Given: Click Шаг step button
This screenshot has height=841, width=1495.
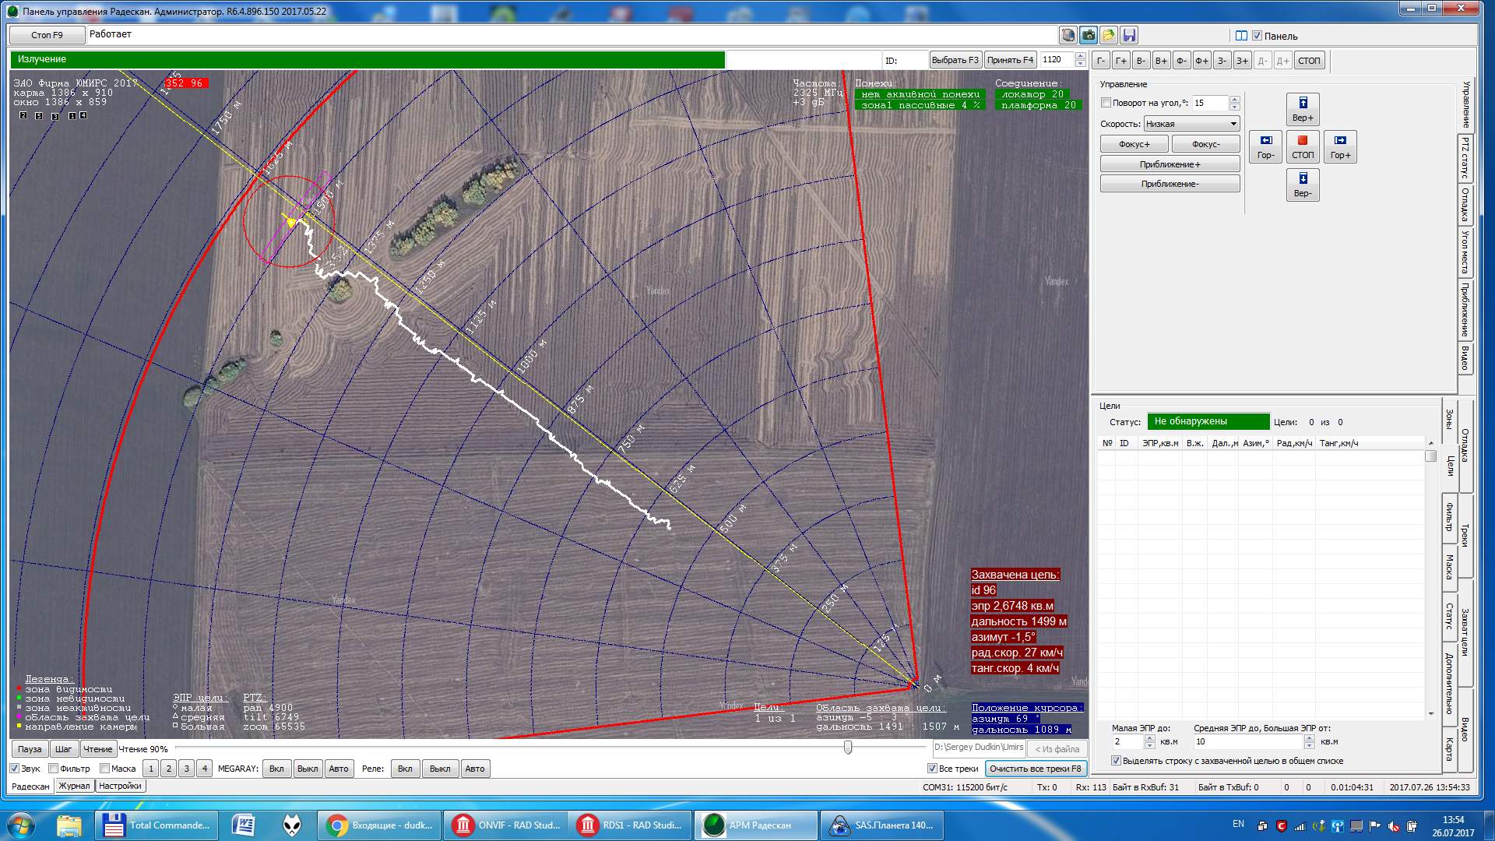Looking at the screenshot, I should [x=64, y=749].
